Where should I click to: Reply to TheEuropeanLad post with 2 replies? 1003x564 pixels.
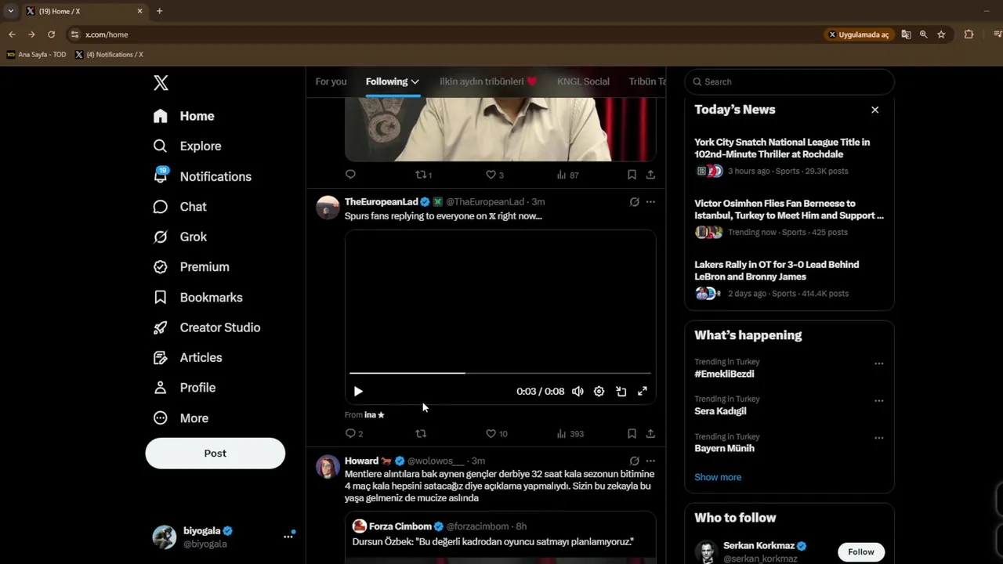pos(353,434)
